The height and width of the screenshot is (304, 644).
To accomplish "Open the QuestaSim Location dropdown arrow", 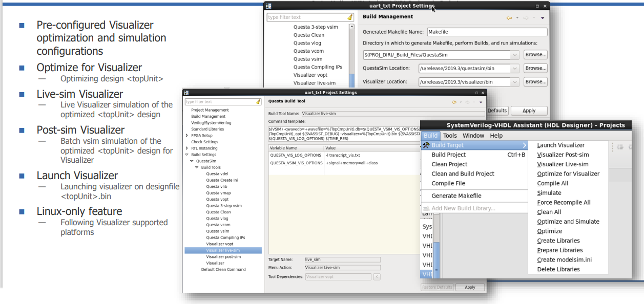I will click(515, 68).
